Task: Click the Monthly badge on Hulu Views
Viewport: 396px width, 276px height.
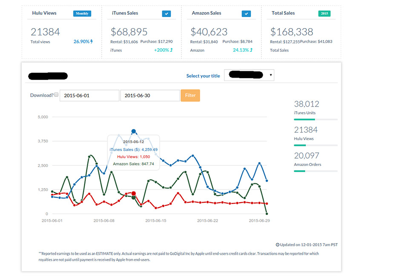Action: (82, 13)
